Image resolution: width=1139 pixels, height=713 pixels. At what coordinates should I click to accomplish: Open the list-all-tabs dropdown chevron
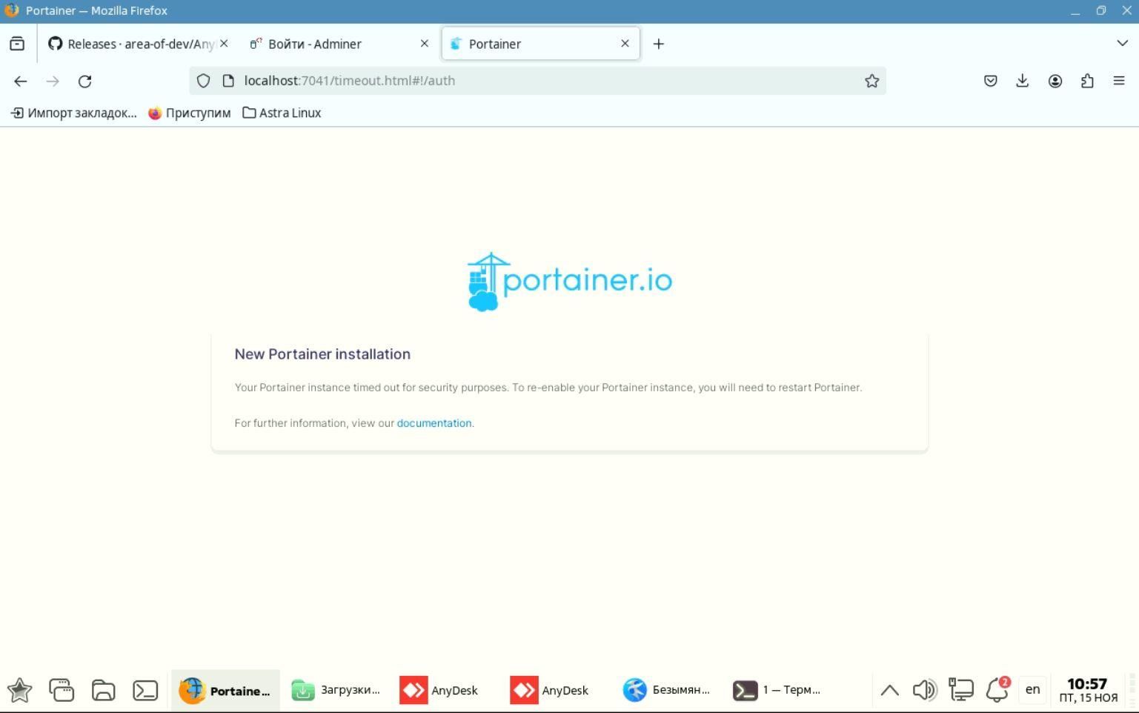pyautogui.click(x=1122, y=43)
